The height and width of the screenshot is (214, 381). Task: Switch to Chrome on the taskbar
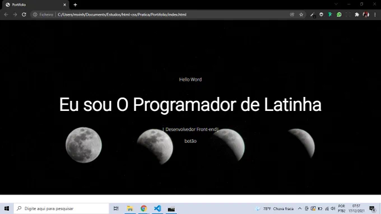[x=143, y=208]
